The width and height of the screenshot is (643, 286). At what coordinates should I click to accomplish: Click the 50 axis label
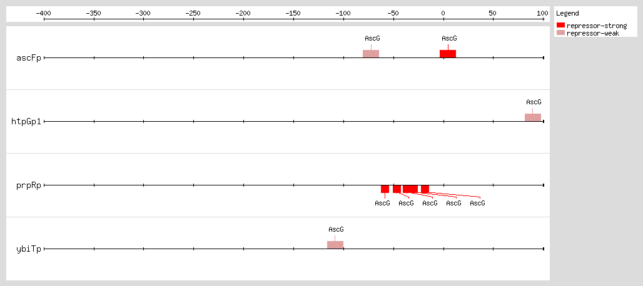[493, 13]
